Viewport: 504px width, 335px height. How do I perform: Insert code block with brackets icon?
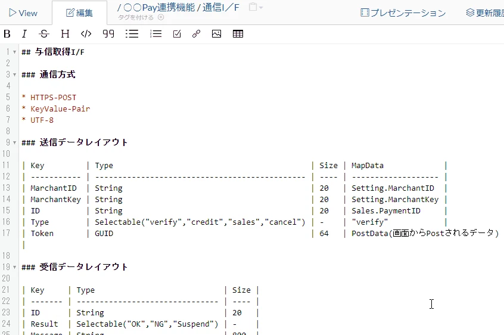86,34
